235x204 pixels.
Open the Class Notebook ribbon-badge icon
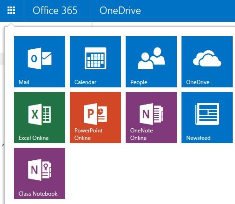pyautogui.click(x=40, y=170)
